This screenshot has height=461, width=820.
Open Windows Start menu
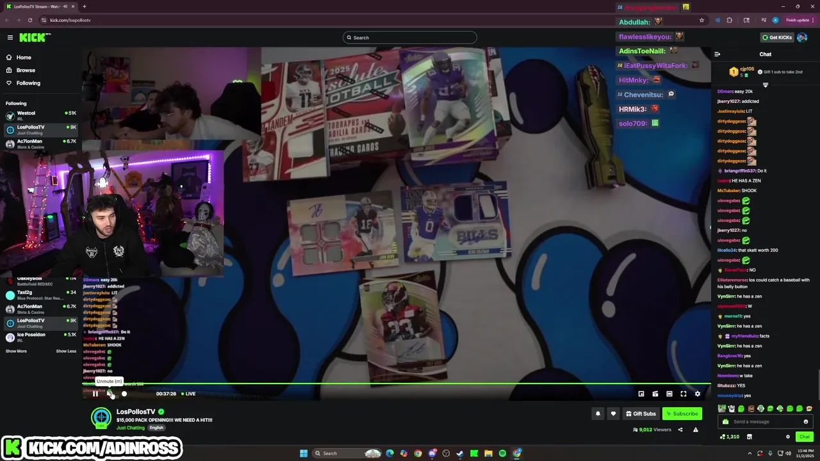pos(304,453)
